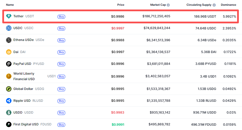
Task: Sort the table by Dominance column header
Action: point(228,5)
